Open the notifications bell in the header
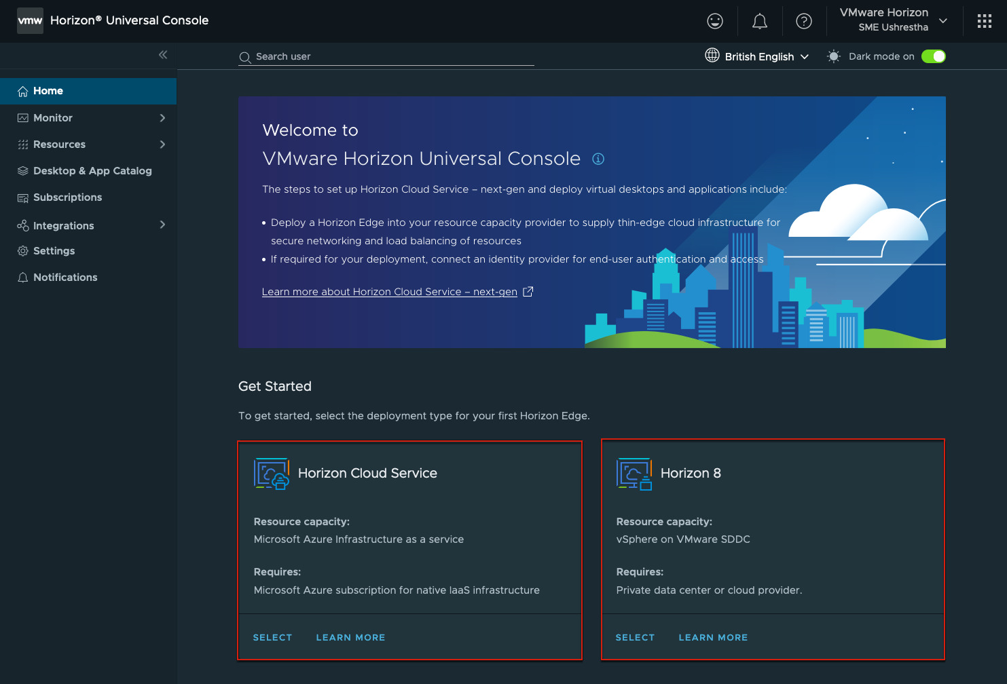The width and height of the screenshot is (1007, 684). click(760, 21)
